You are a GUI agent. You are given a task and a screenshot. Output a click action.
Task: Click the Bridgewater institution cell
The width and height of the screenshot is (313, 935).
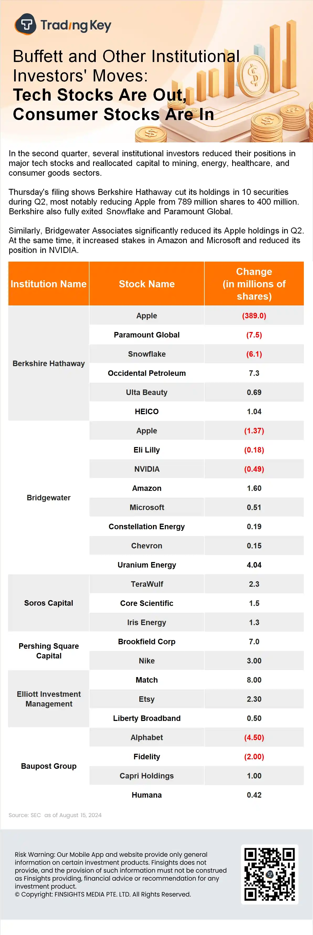[49, 498]
